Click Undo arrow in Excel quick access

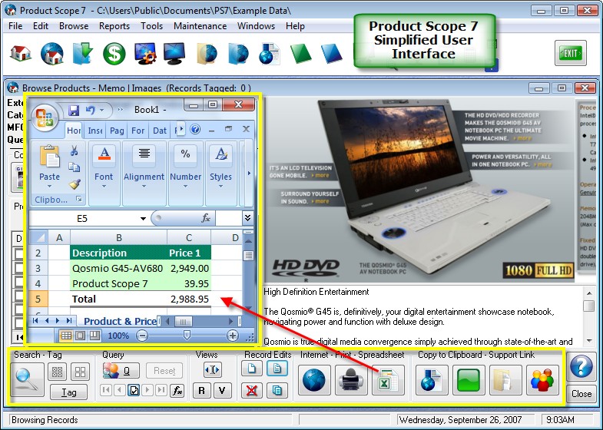point(91,111)
